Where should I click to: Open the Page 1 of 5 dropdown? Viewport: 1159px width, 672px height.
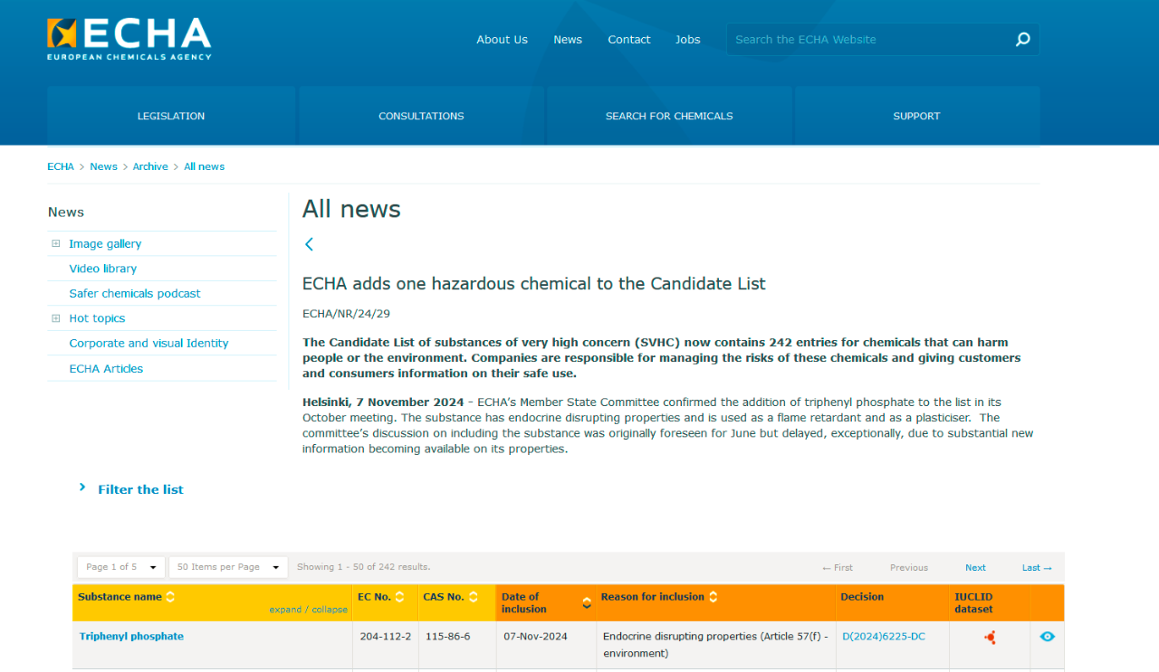121,567
